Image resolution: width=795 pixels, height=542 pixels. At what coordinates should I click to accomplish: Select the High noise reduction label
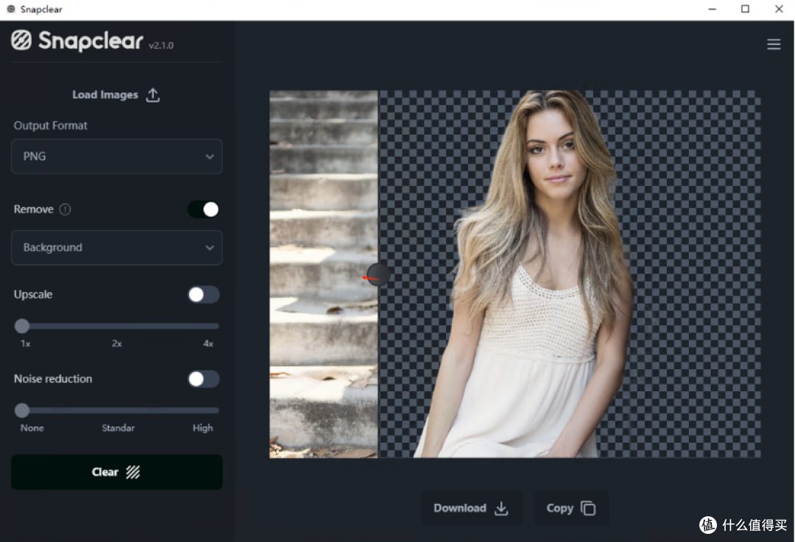(203, 428)
